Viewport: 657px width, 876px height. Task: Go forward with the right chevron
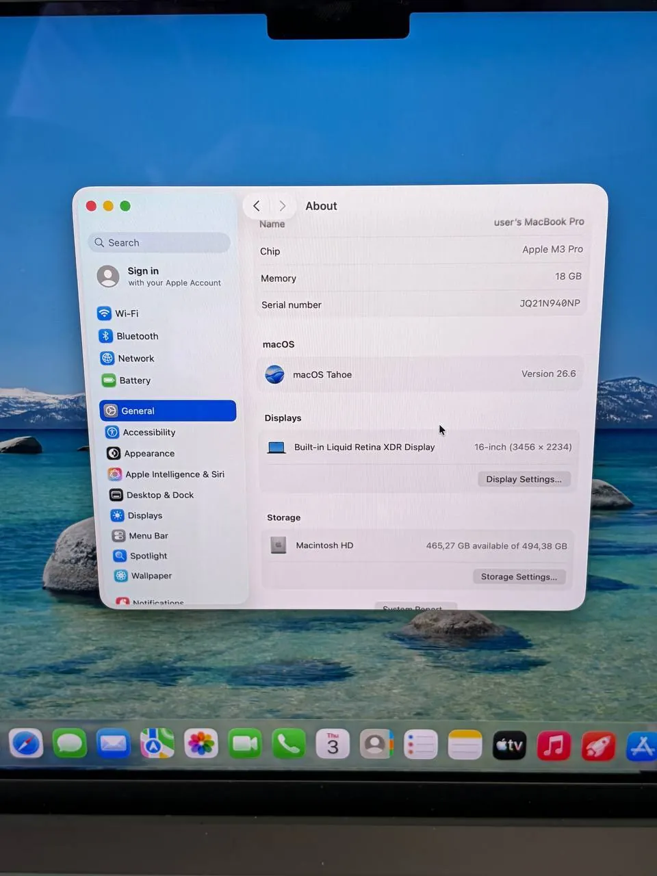(x=282, y=205)
